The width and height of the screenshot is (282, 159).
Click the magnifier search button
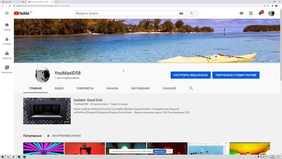(x=192, y=13)
